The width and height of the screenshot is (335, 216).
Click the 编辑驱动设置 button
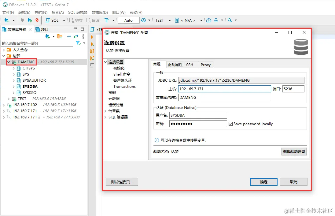pos(294,152)
